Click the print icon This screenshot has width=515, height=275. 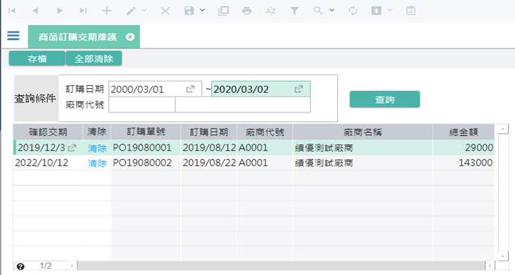pyautogui.click(x=247, y=11)
